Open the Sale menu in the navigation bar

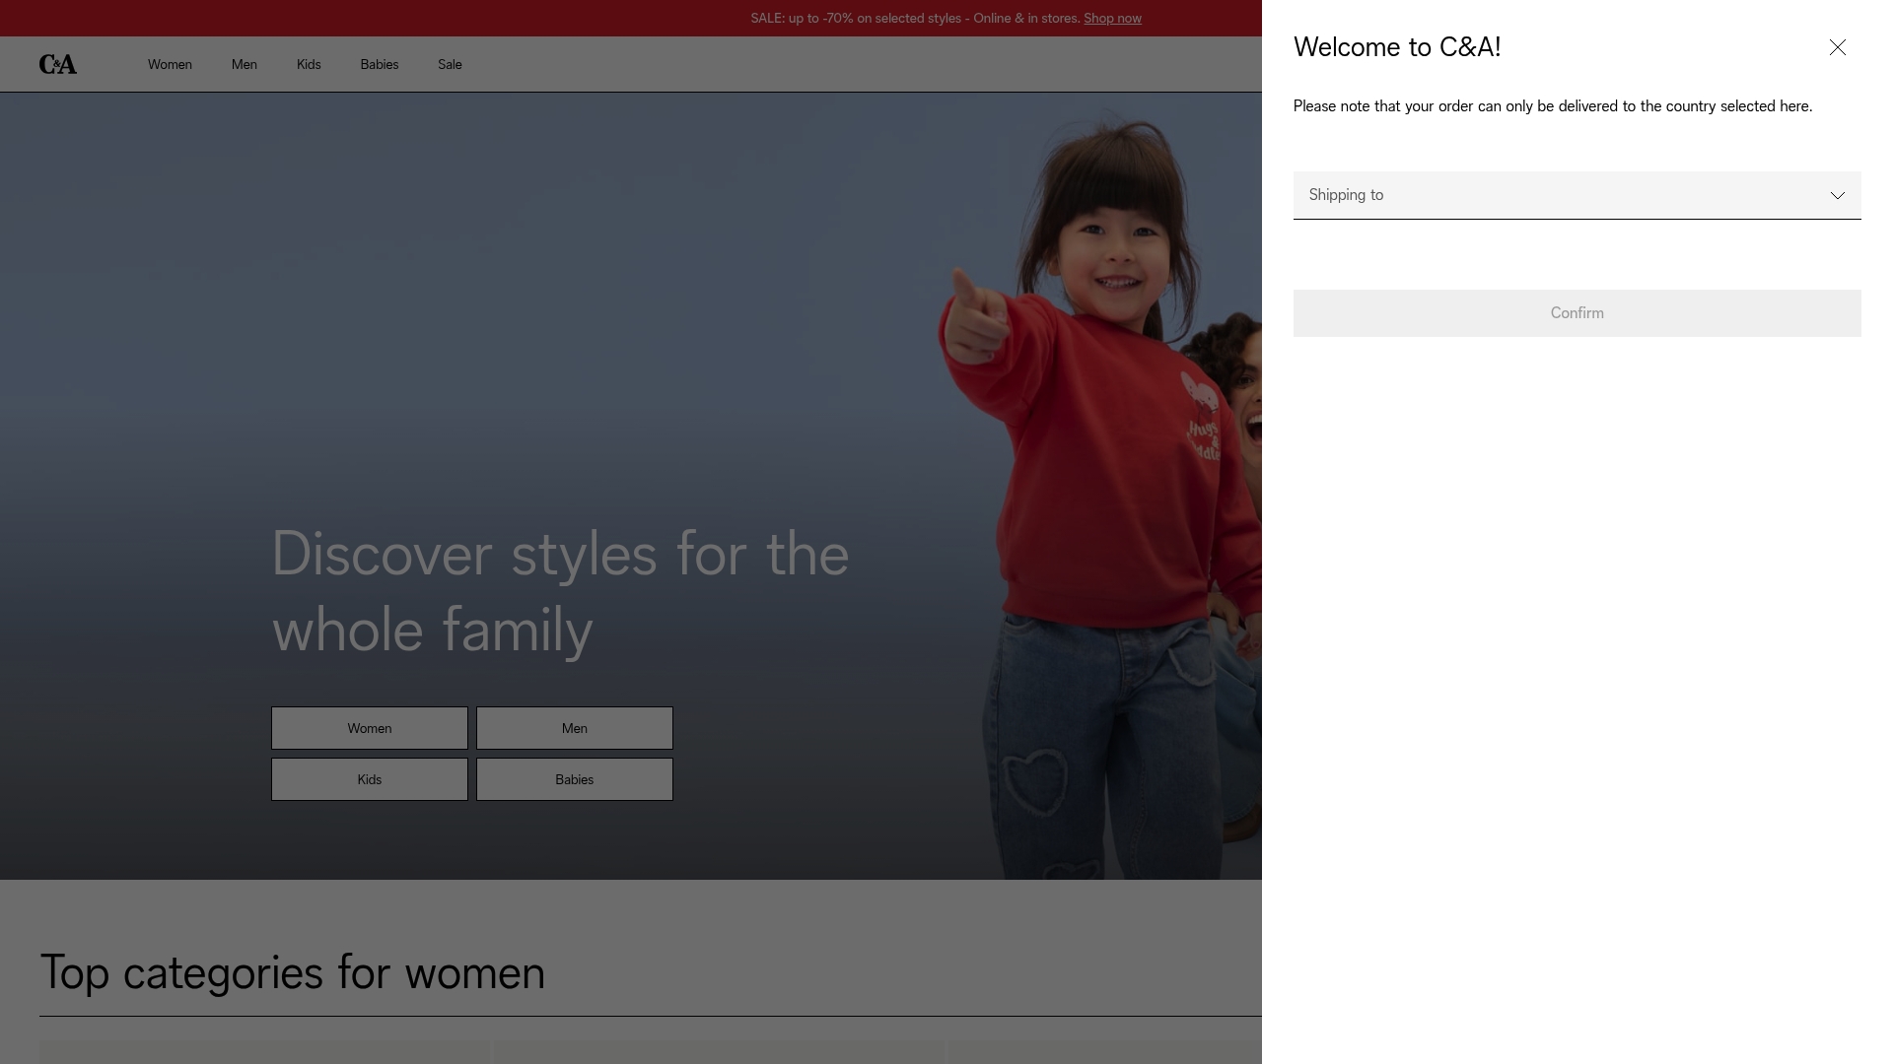click(x=450, y=64)
